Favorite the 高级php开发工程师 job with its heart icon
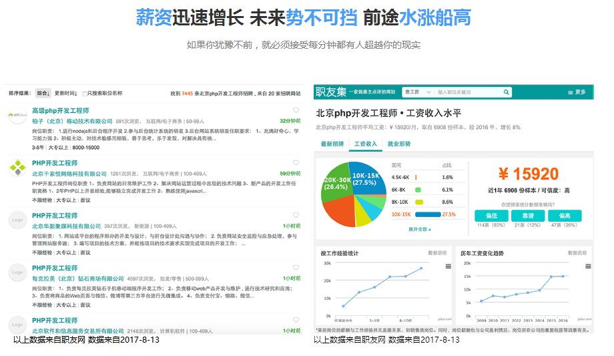This screenshot has height=356, width=614. click(296, 110)
